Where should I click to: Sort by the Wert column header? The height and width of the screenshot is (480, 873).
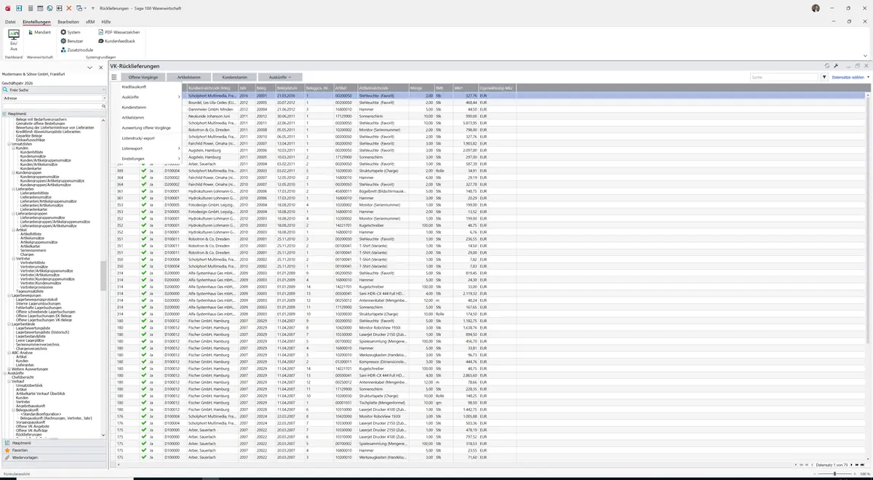coord(466,88)
